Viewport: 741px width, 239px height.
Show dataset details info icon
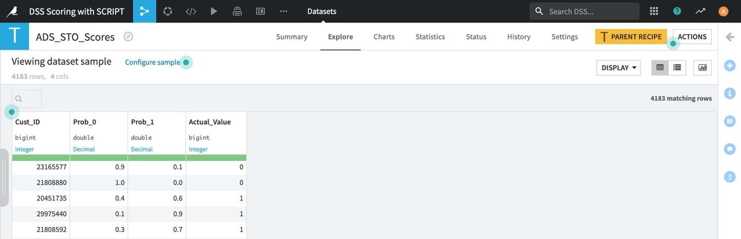(730, 94)
